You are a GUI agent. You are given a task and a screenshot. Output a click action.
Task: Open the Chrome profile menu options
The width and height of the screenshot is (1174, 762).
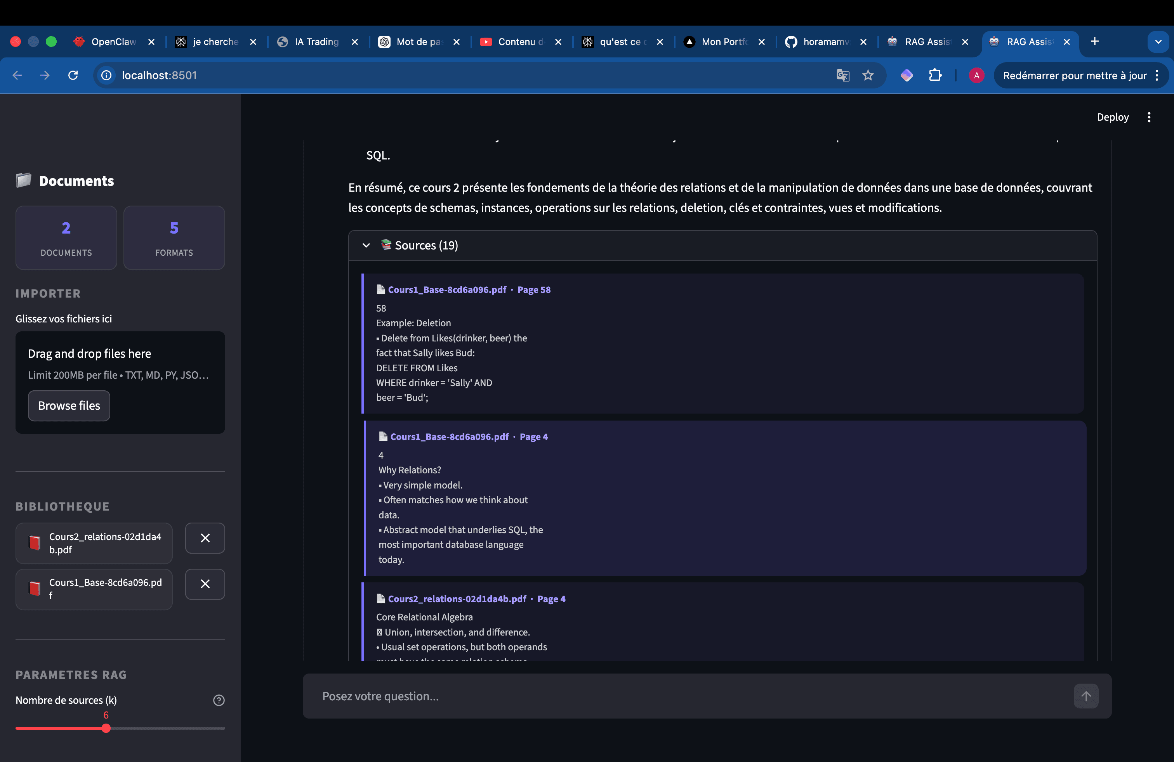(x=977, y=75)
